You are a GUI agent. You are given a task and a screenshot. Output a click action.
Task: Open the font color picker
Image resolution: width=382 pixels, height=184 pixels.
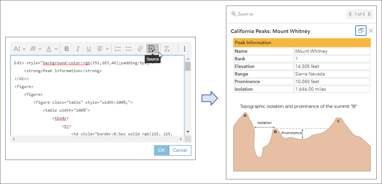52,49
